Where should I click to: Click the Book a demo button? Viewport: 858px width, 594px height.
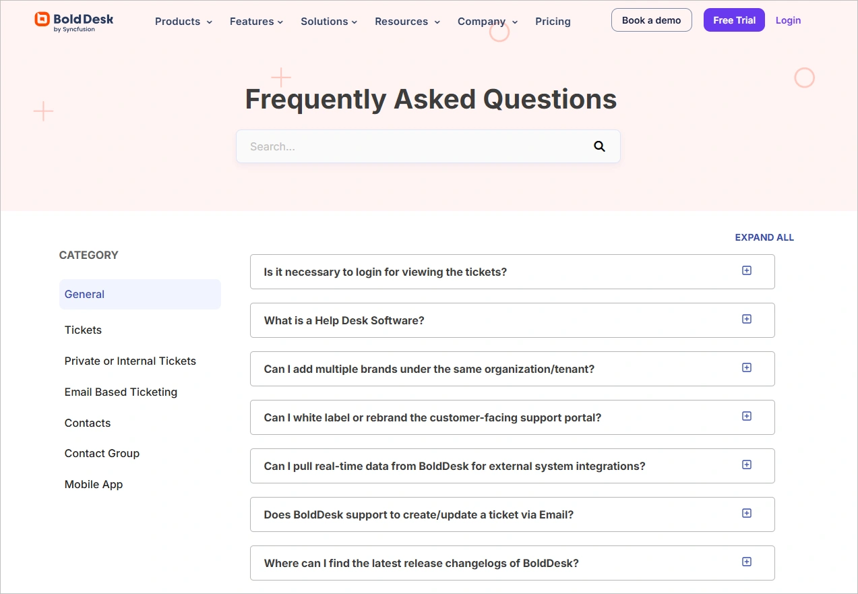pyautogui.click(x=651, y=20)
